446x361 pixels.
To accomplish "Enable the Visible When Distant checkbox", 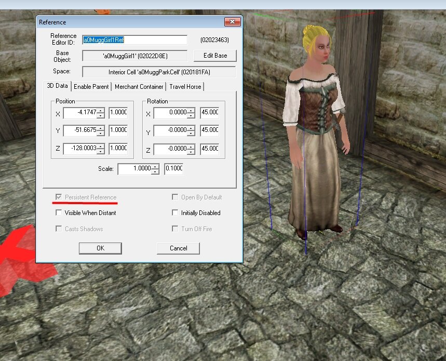I will pyautogui.click(x=59, y=212).
